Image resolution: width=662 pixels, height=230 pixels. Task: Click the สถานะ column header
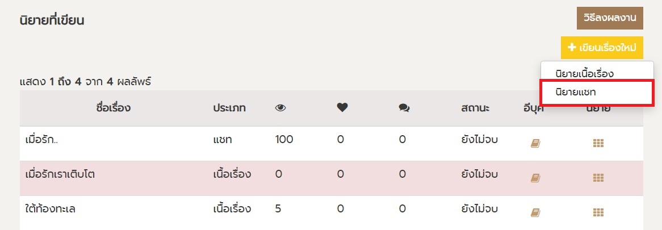[475, 108]
